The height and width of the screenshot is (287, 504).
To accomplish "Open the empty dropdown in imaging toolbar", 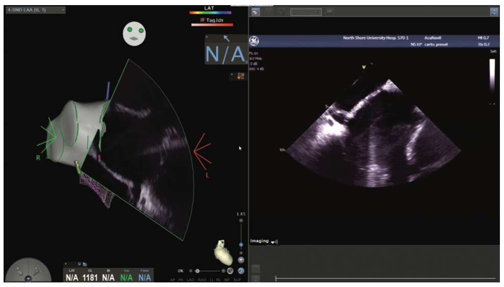I will [x=306, y=12].
